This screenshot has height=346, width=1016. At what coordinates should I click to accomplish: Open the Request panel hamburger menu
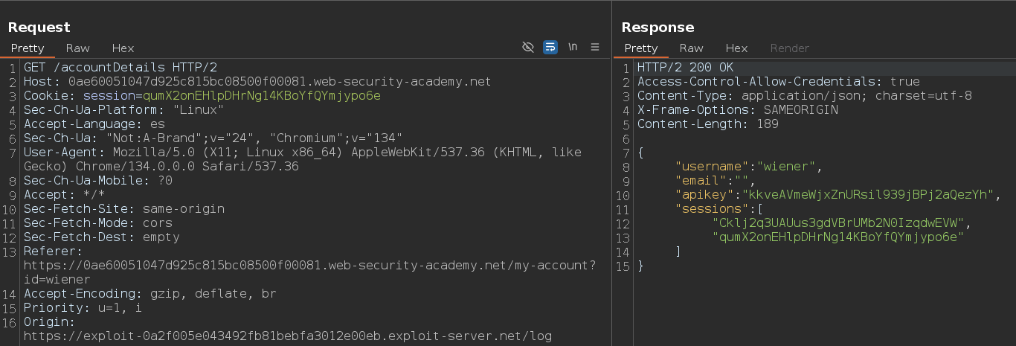point(595,47)
